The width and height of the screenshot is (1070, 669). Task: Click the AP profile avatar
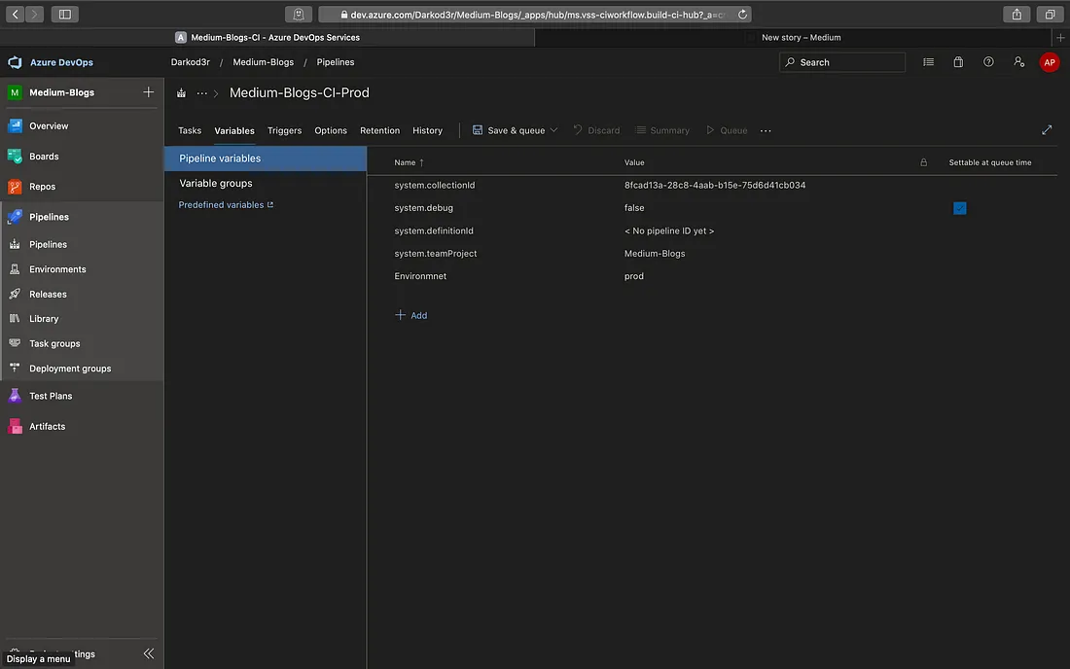(1049, 62)
